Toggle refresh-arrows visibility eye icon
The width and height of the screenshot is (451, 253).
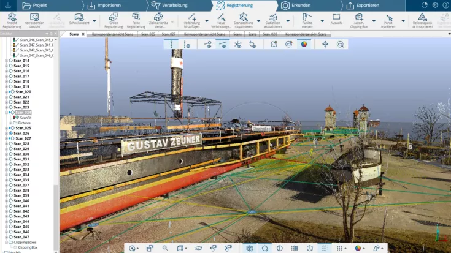253,44
